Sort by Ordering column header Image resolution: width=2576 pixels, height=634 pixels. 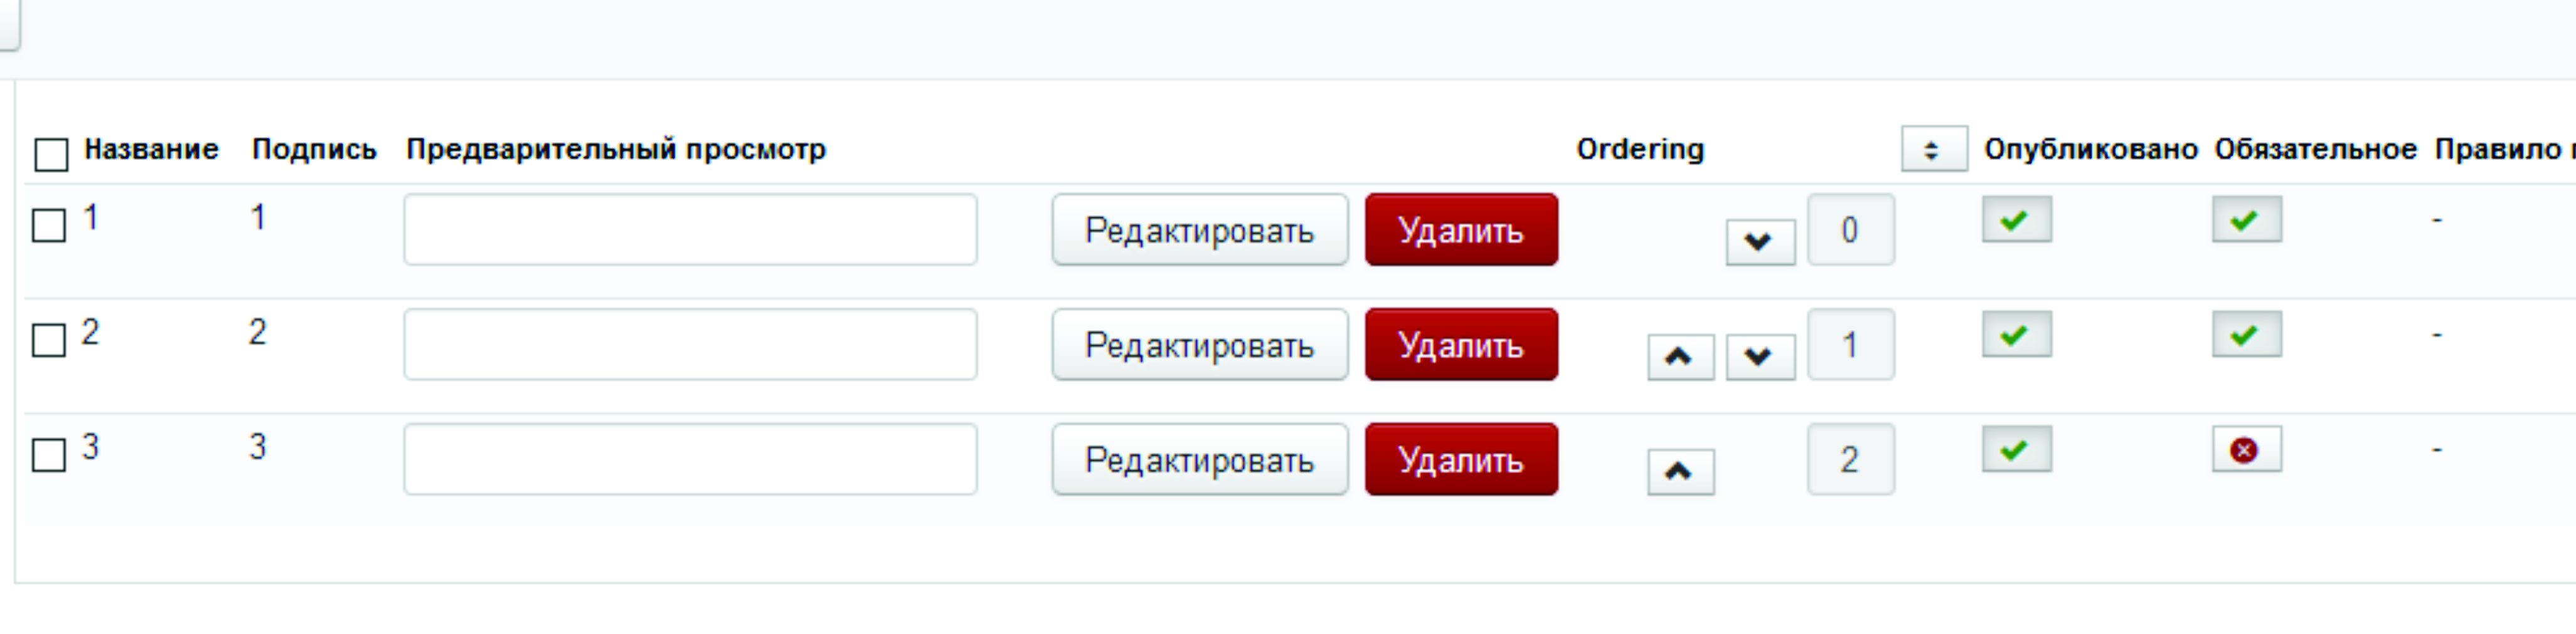tap(1640, 150)
